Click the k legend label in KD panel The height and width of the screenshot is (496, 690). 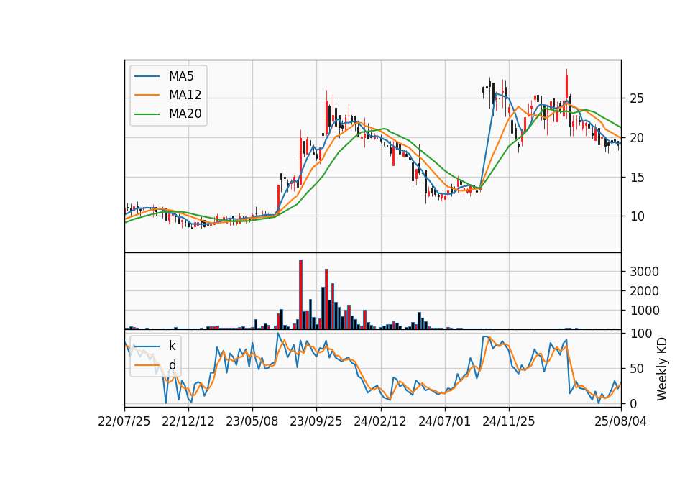click(x=172, y=346)
